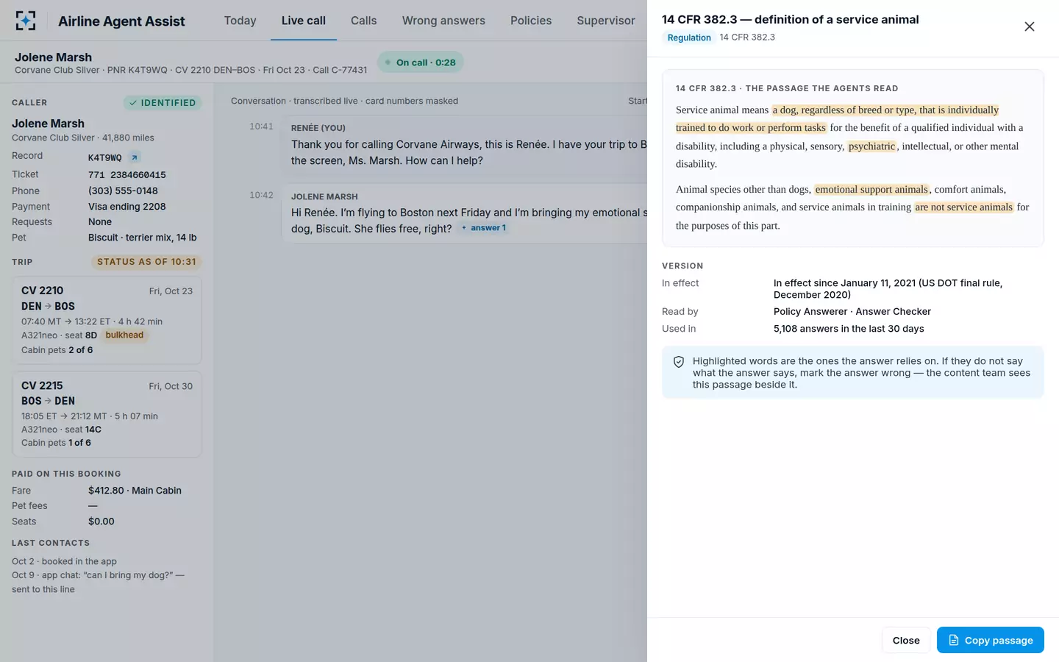The width and height of the screenshot is (1059, 662).
Task: Select the Live call tab
Action: [x=304, y=21]
